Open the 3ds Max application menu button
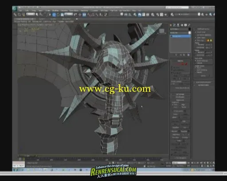Viewport: 227px width, 181px height. coord(15,8)
